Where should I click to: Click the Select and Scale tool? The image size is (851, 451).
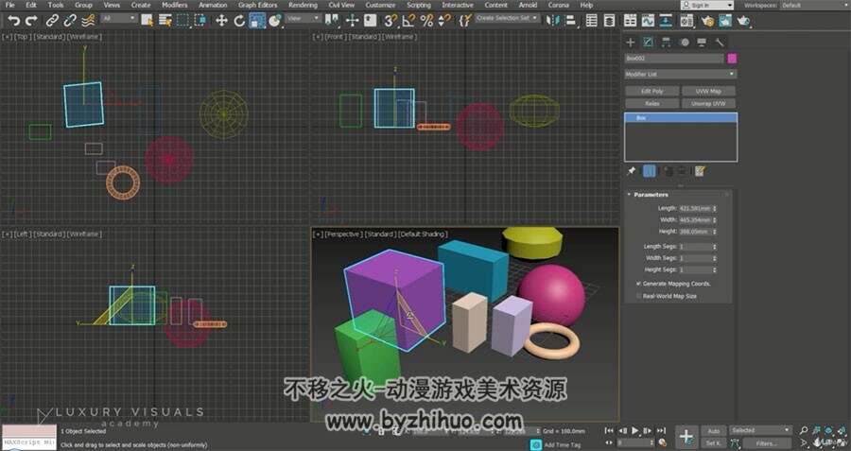(257, 21)
